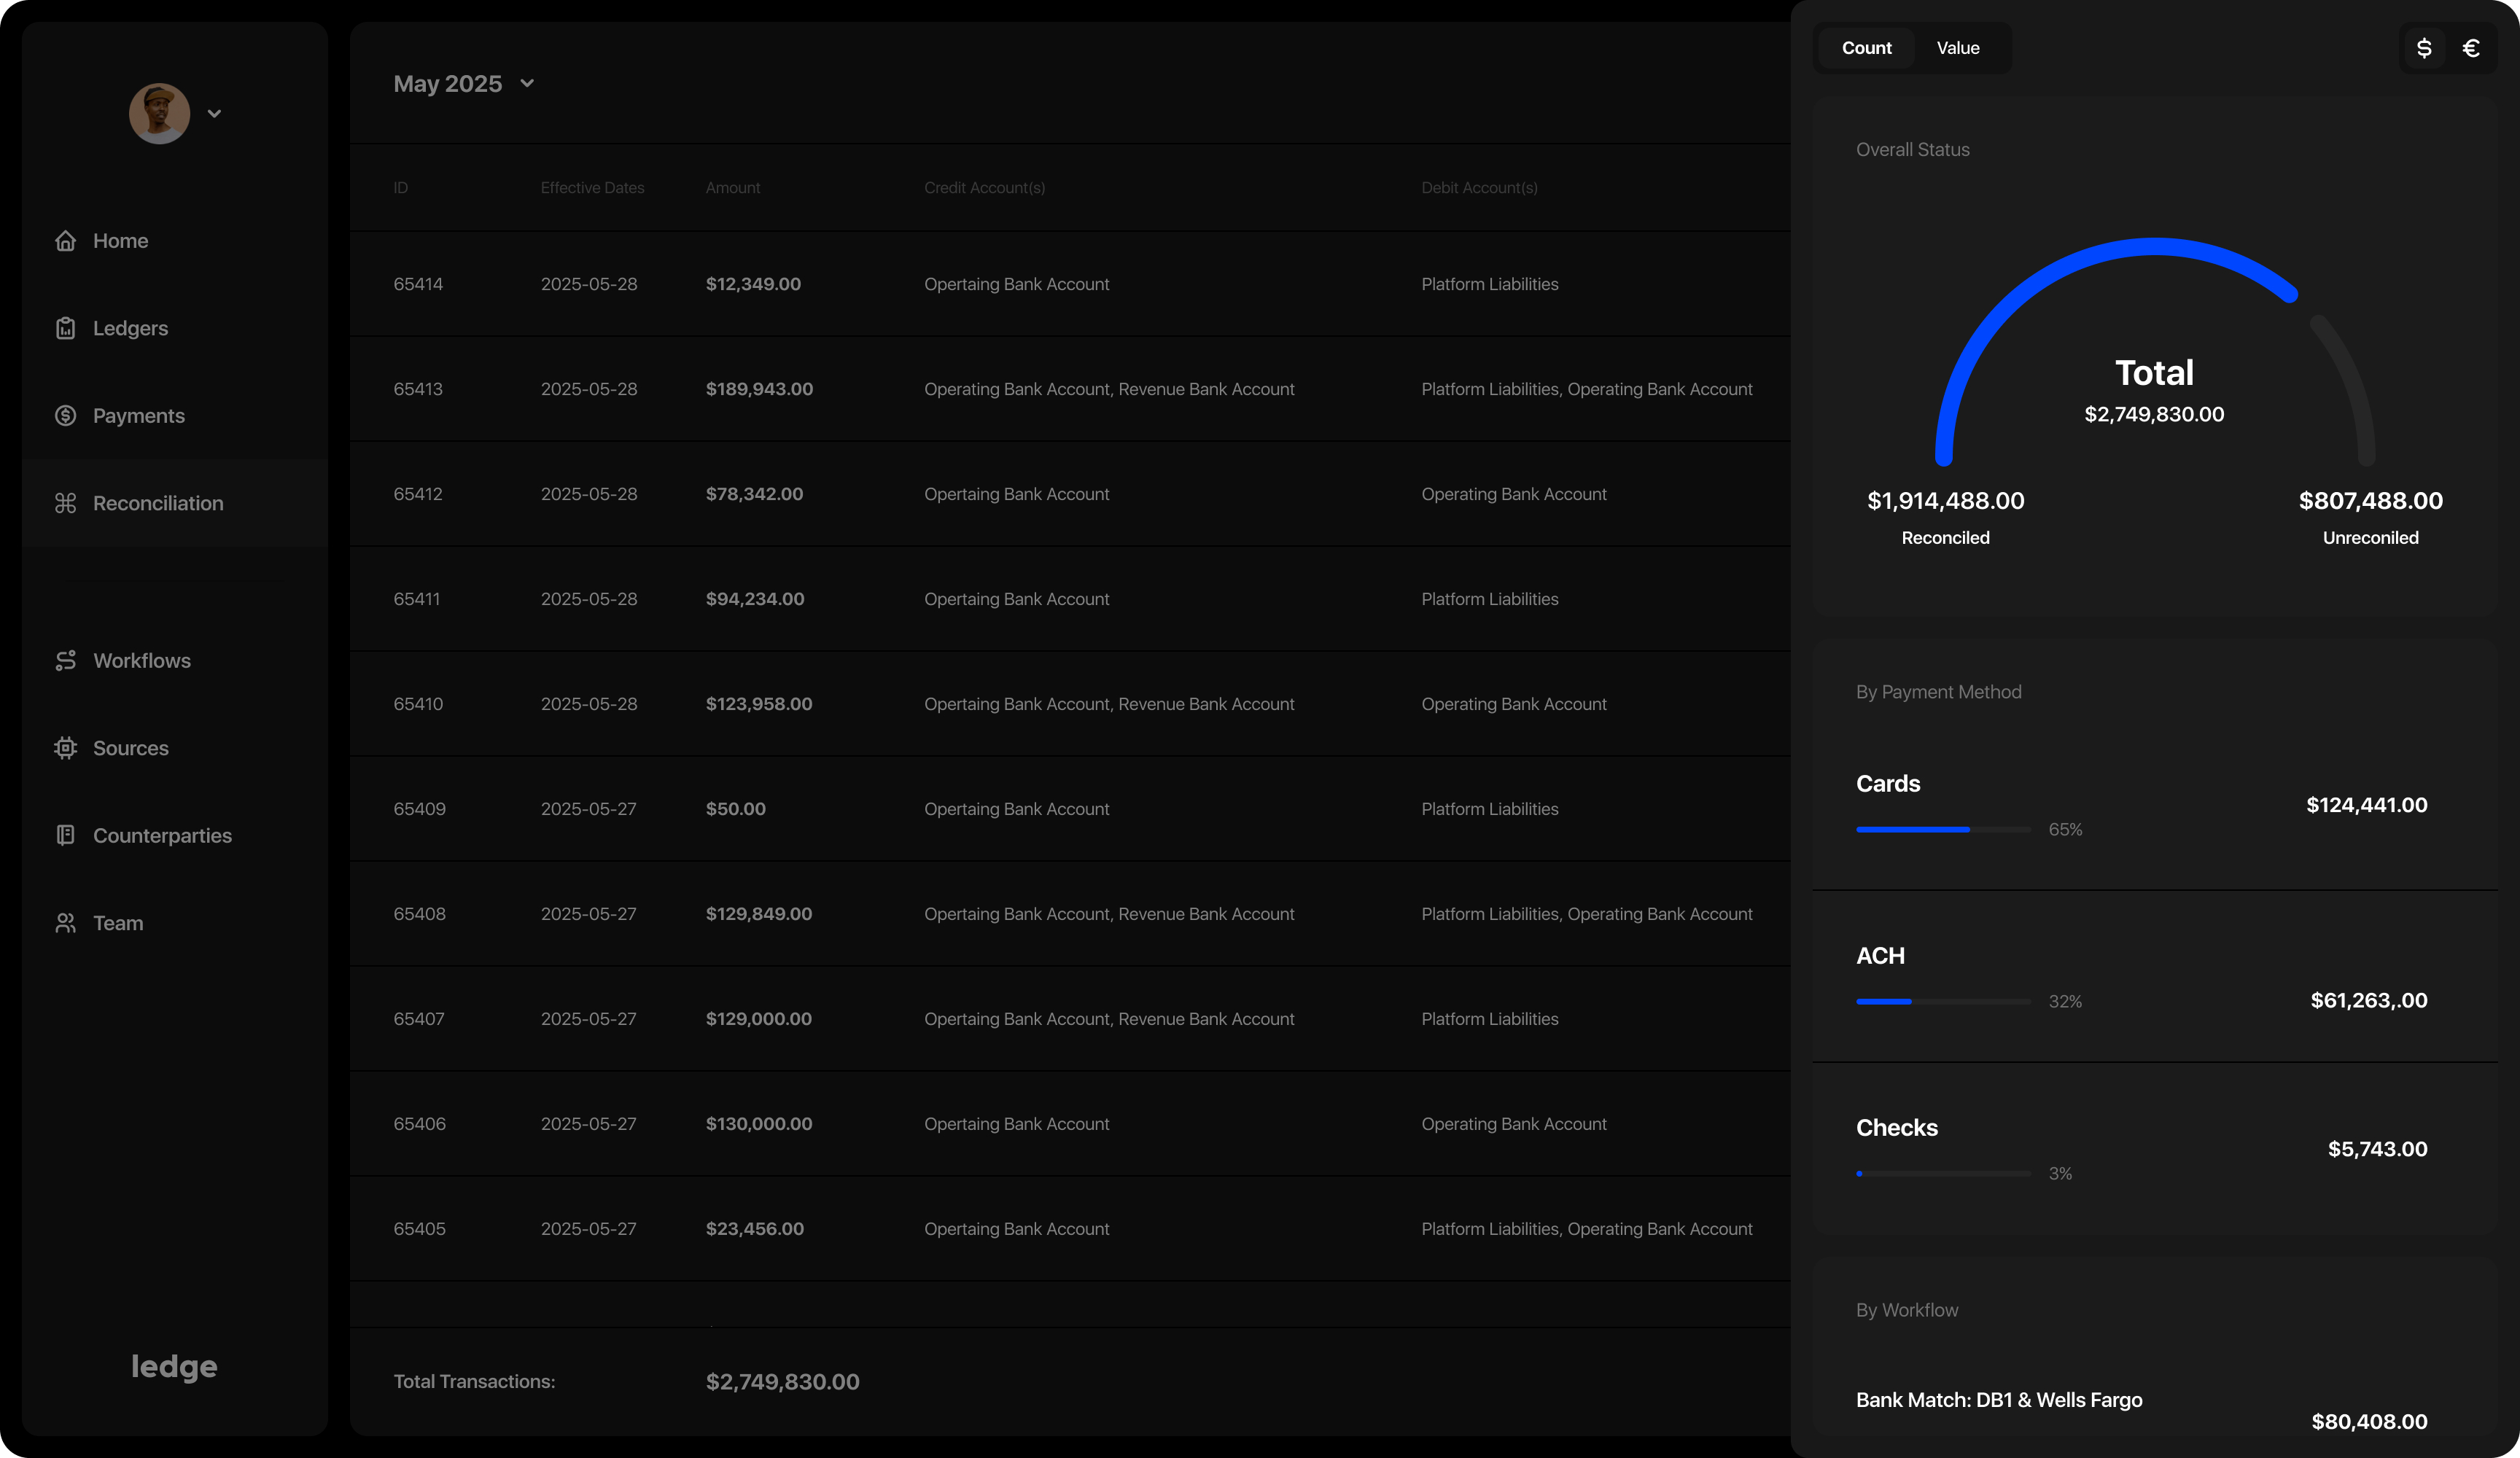Click the Team people icon

click(x=66, y=923)
